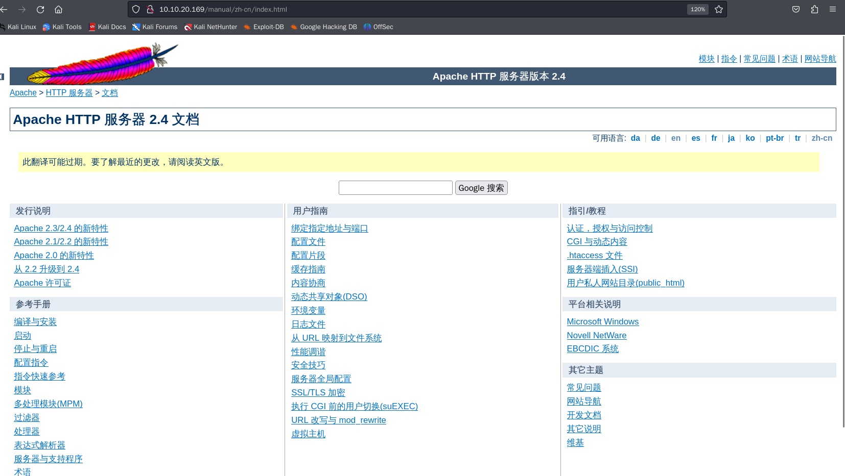Image resolution: width=845 pixels, height=476 pixels.
Task: Open the Firefox hamburger menu
Action: click(833, 9)
